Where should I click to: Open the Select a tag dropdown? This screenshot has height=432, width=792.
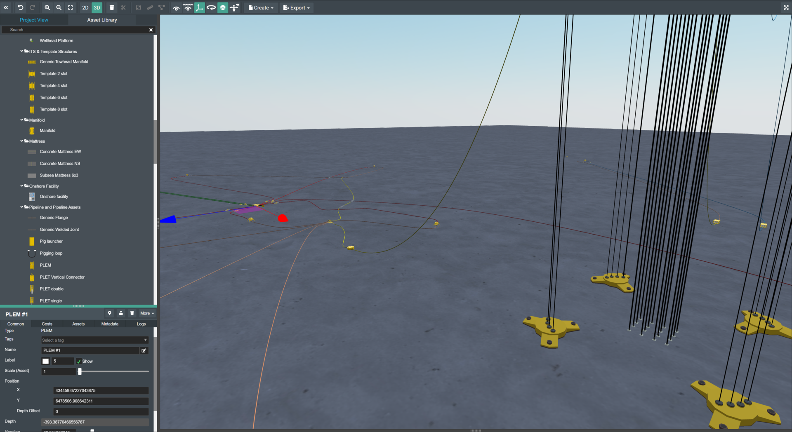[94, 340]
